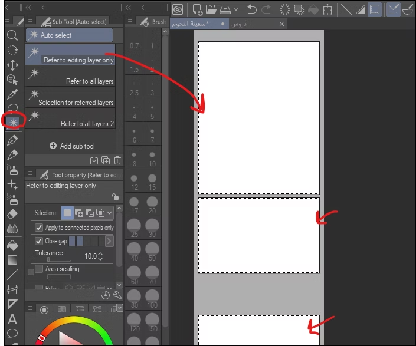Reset tool properties to default

(105, 295)
